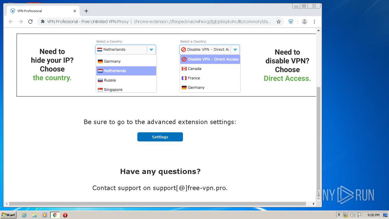Choose Canada in the right list

[x=210, y=69]
